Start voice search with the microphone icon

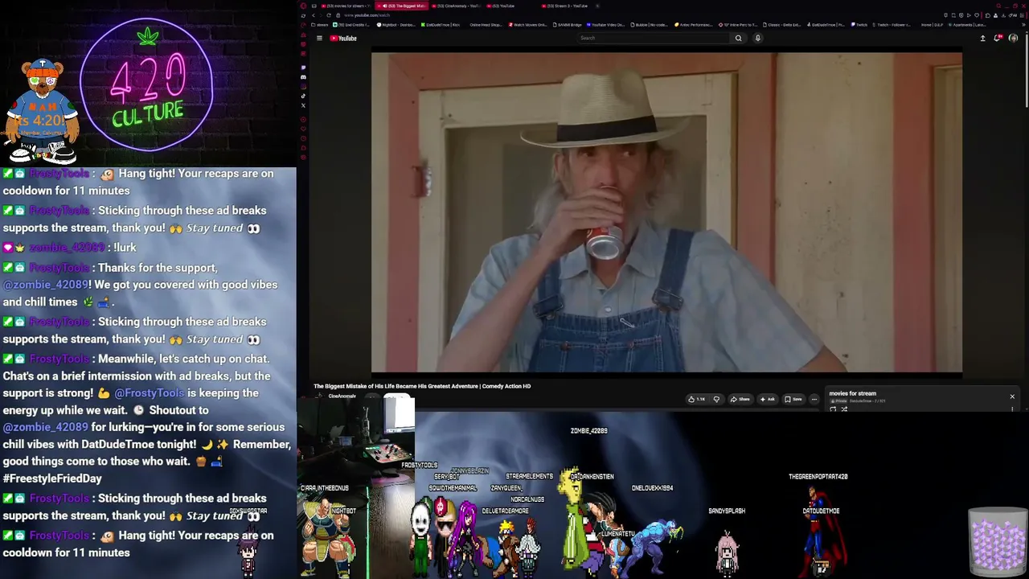click(757, 38)
